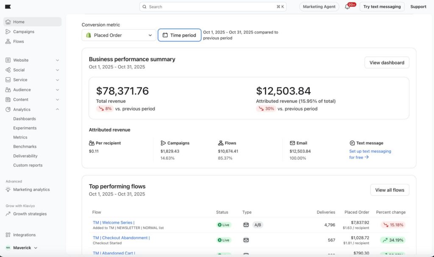Image resolution: width=434 pixels, height=257 pixels.
Task: Click the Growth strategies arrow icon
Action: coord(8,214)
